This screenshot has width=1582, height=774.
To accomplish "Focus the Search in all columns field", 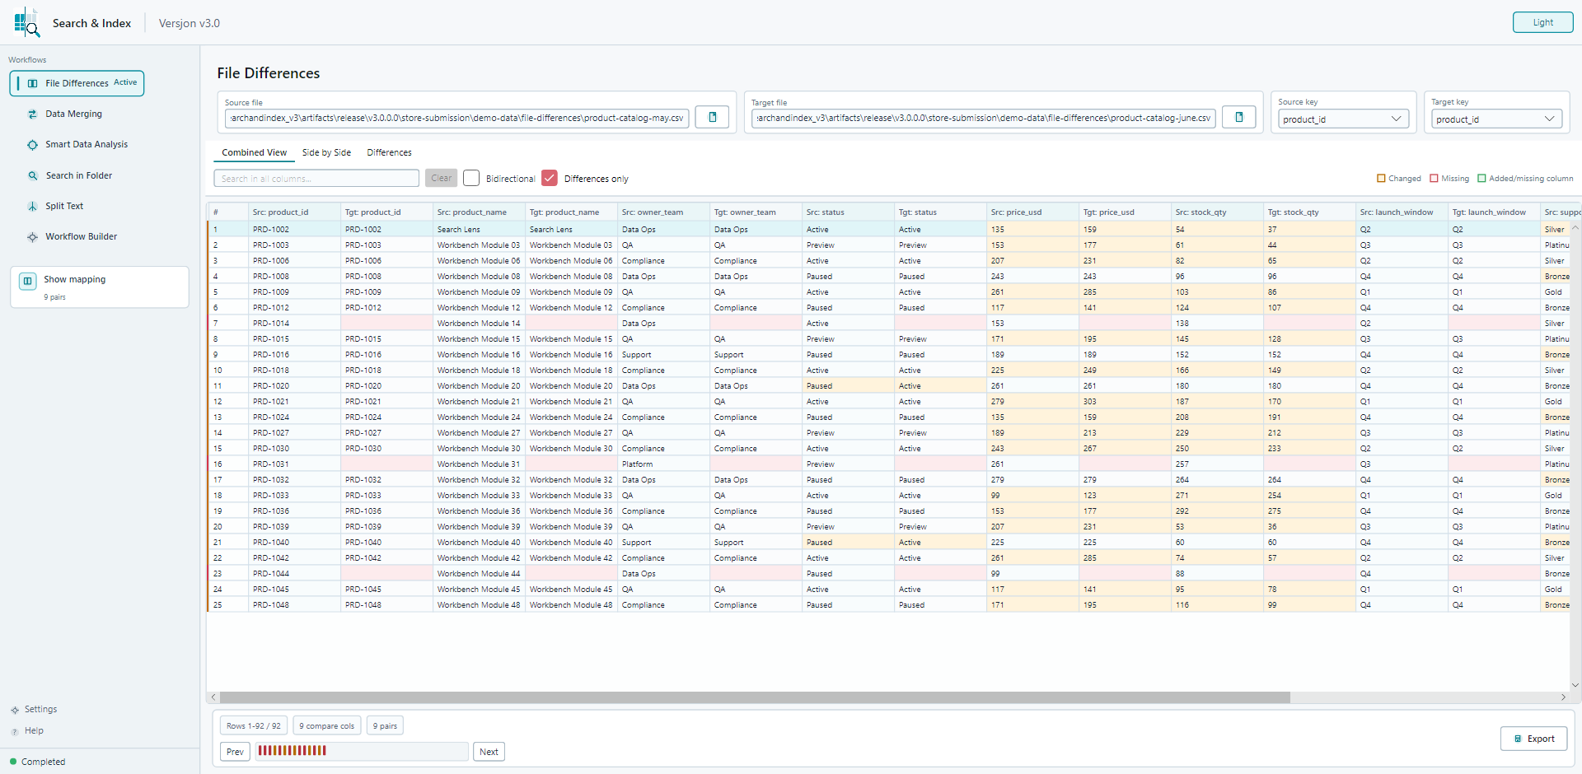I will (316, 179).
